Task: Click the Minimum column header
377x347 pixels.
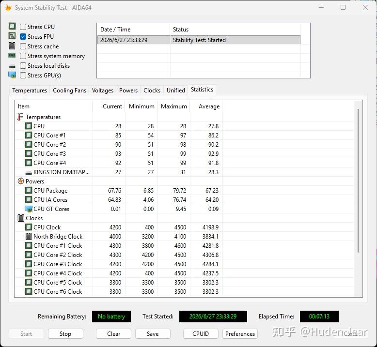Action: [x=141, y=106]
